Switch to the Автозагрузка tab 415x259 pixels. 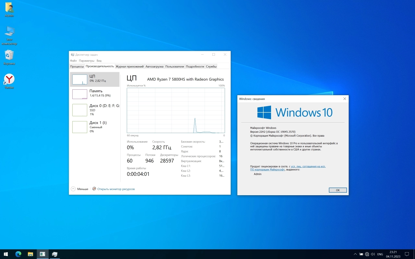[x=154, y=66]
